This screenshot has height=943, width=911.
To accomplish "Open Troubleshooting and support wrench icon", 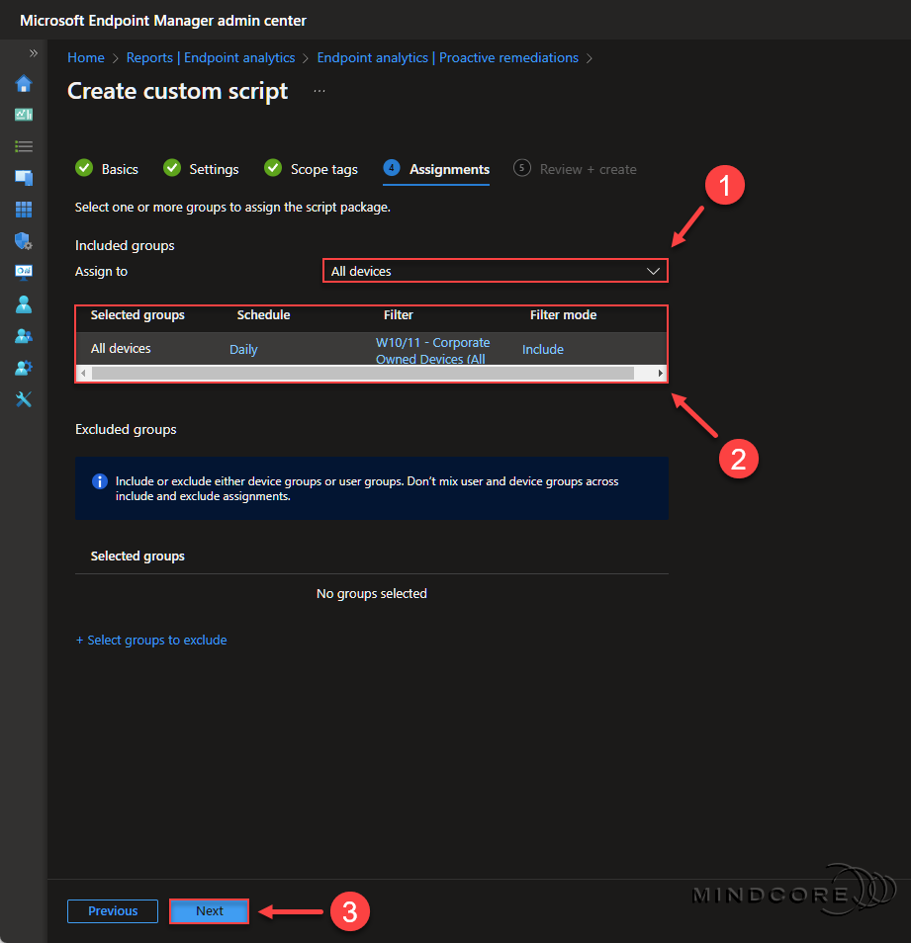I will click(24, 399).
